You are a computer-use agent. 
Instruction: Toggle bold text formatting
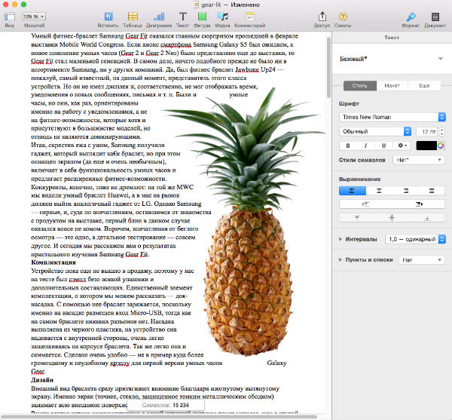[x=348, y=146]
